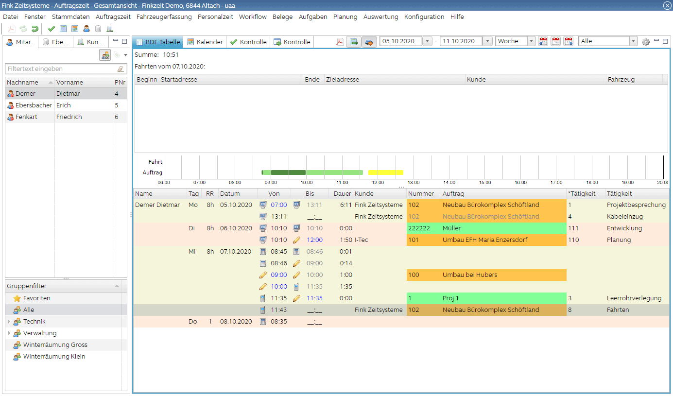
Task: Open the end date 11.10.2020 dropdown
Action: (488, 41)
